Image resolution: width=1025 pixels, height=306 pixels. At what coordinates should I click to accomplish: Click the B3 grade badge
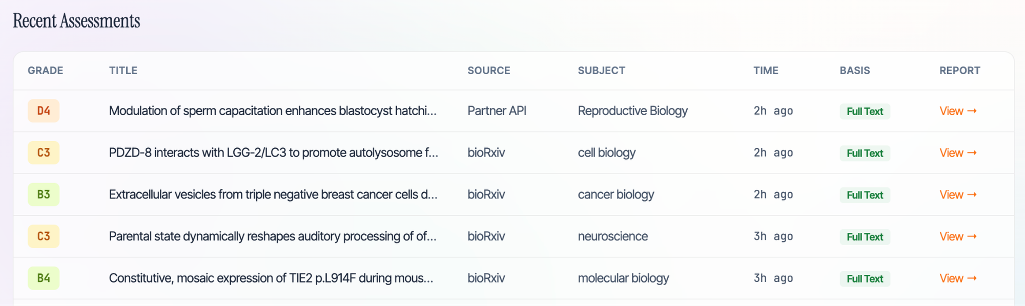[x=44, y=195]
